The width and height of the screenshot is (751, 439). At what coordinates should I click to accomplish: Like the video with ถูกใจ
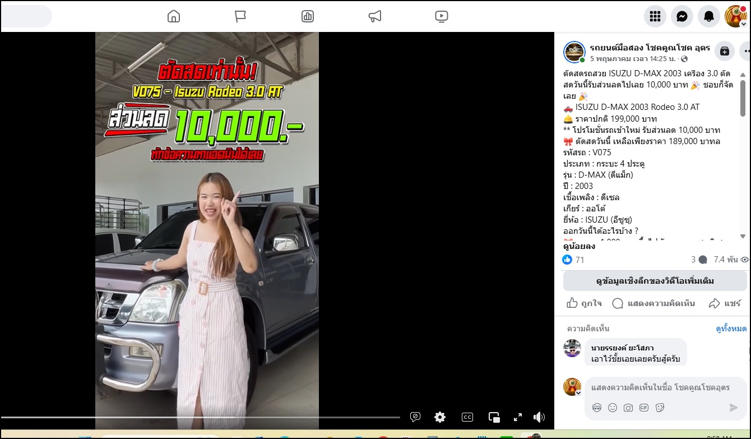[585, 303]
